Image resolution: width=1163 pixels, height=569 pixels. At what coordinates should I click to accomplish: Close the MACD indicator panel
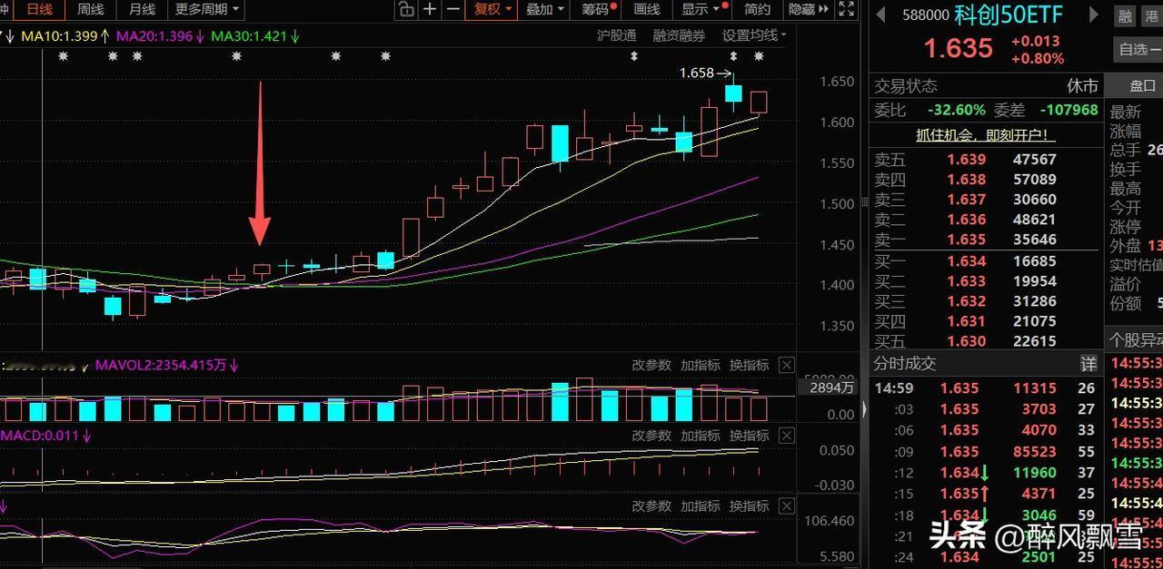(x=786, y=436)
